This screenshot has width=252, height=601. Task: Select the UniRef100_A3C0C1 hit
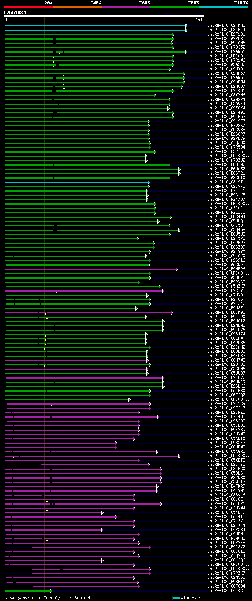(226, 208)
